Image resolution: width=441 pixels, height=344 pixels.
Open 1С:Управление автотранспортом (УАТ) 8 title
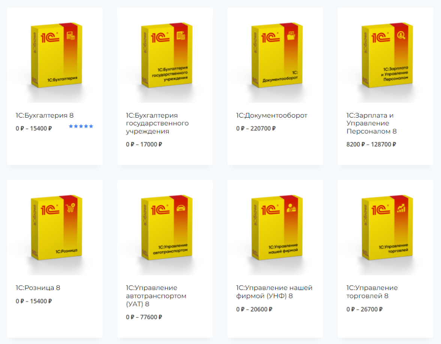click(x=156, y=296)
